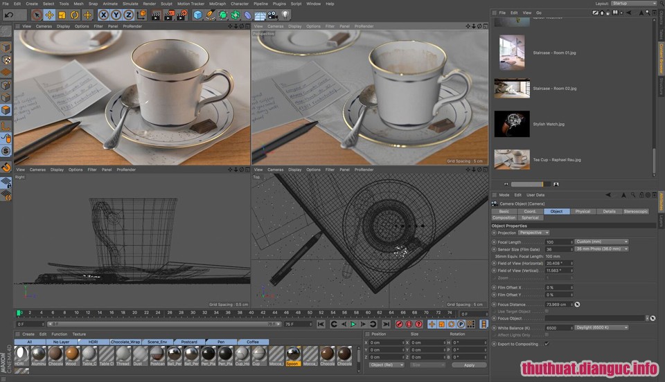The height and width of the screenshot is (382, 665).
Task: Open the green generators (Subdivision) icon
Action: tap(222, 15)
